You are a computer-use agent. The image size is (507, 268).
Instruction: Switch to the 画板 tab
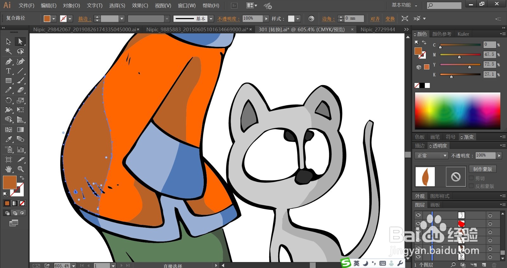click(x=435, y=205)
